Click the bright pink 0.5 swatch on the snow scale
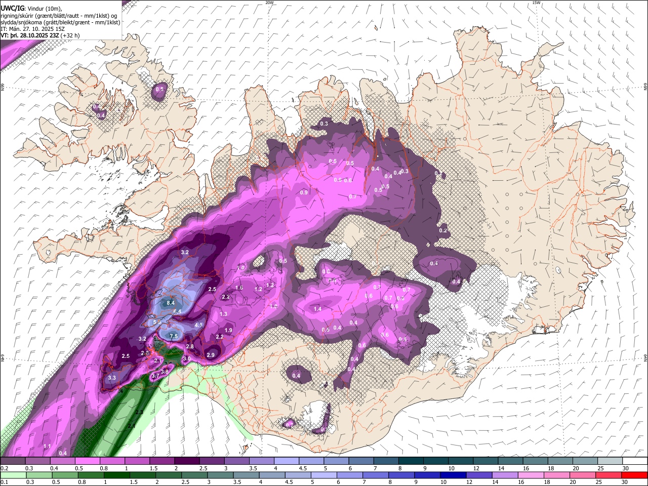The height and width of the screenshot is (486, 648). pyautogui.click(x=87, y=461)
